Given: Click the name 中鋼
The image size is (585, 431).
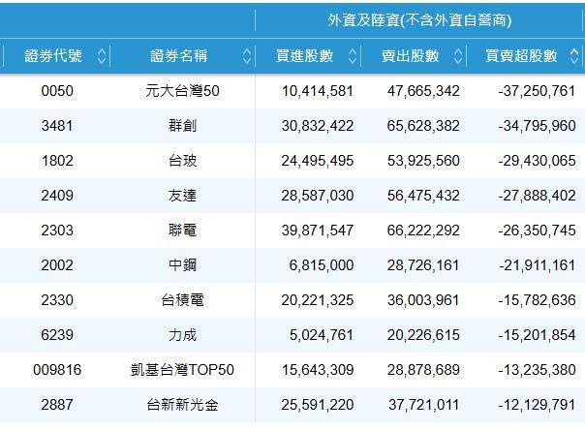Looking at the screenshot, I should click(x=182, y=265).
